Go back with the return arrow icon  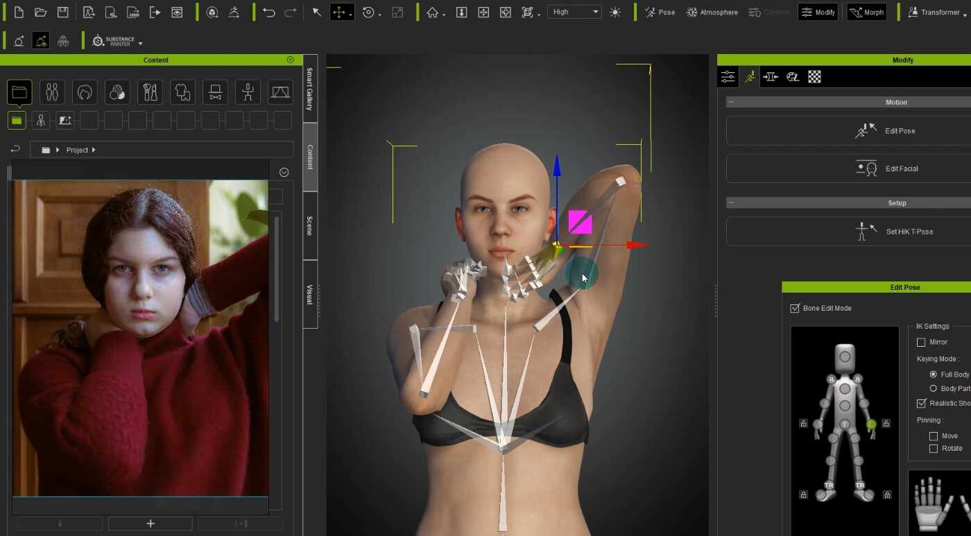15,150
